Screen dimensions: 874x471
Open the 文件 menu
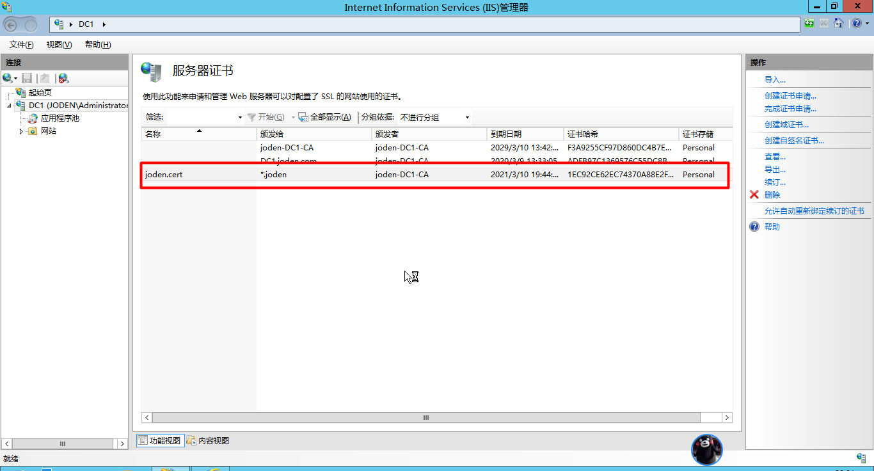(x=21, y=45)
